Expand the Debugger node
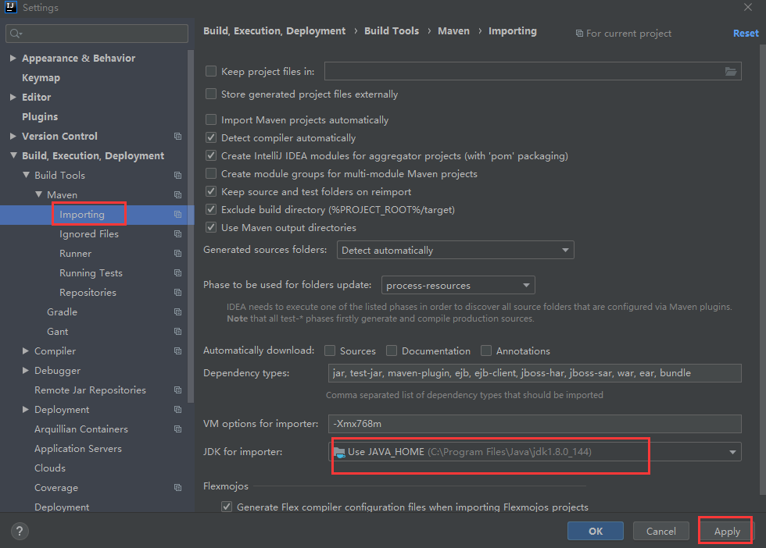Screen dimensions: 766x548 (26, 370)
